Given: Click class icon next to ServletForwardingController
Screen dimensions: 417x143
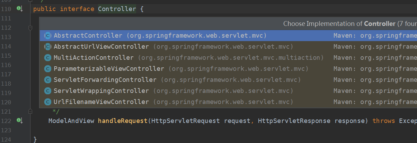Looking at the screenshot, I should [x=47, y=80].
